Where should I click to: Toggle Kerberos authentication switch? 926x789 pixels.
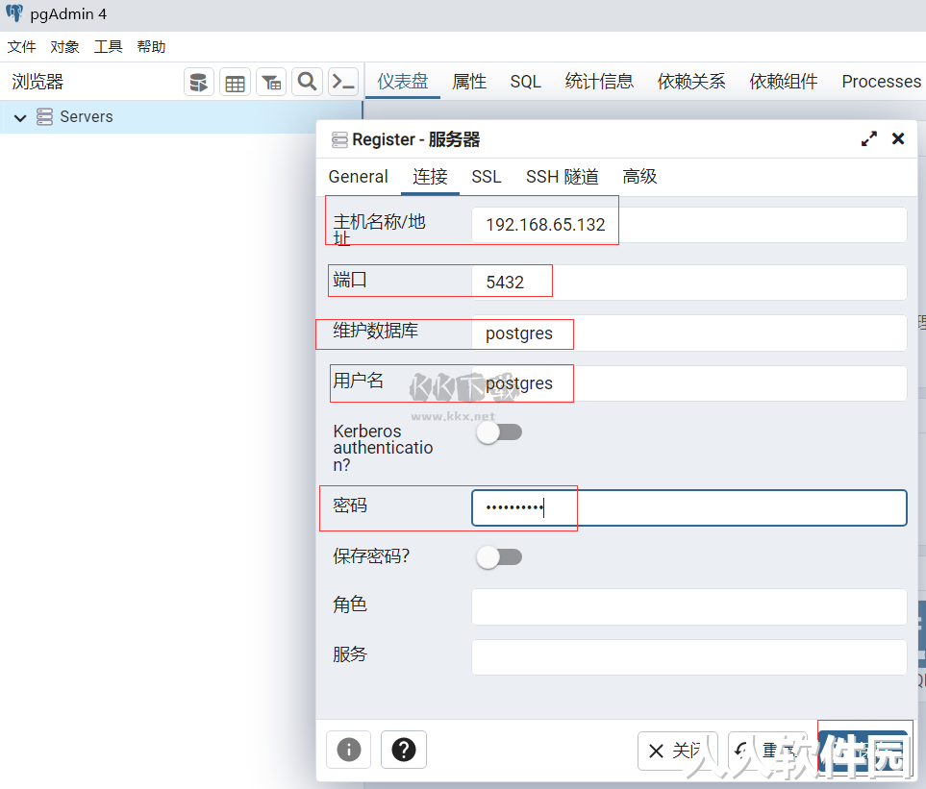(500, 432)
